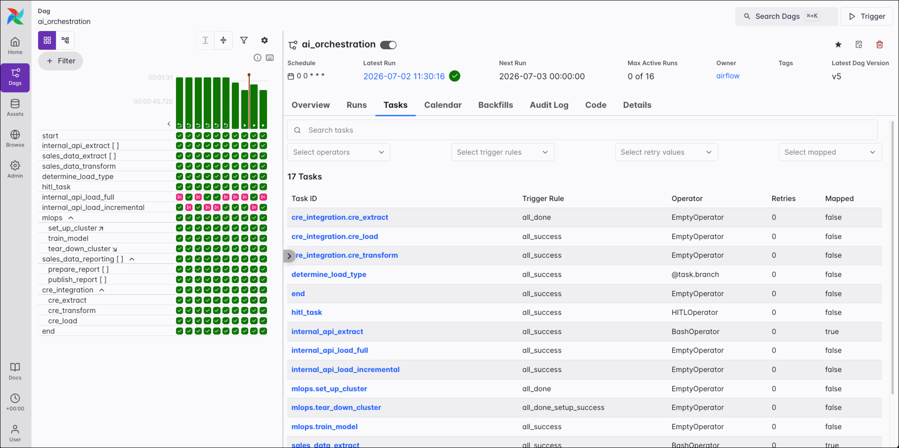The image size is (899, 448).
Task: Open the Tasks tab
Action: click(396, 105)
